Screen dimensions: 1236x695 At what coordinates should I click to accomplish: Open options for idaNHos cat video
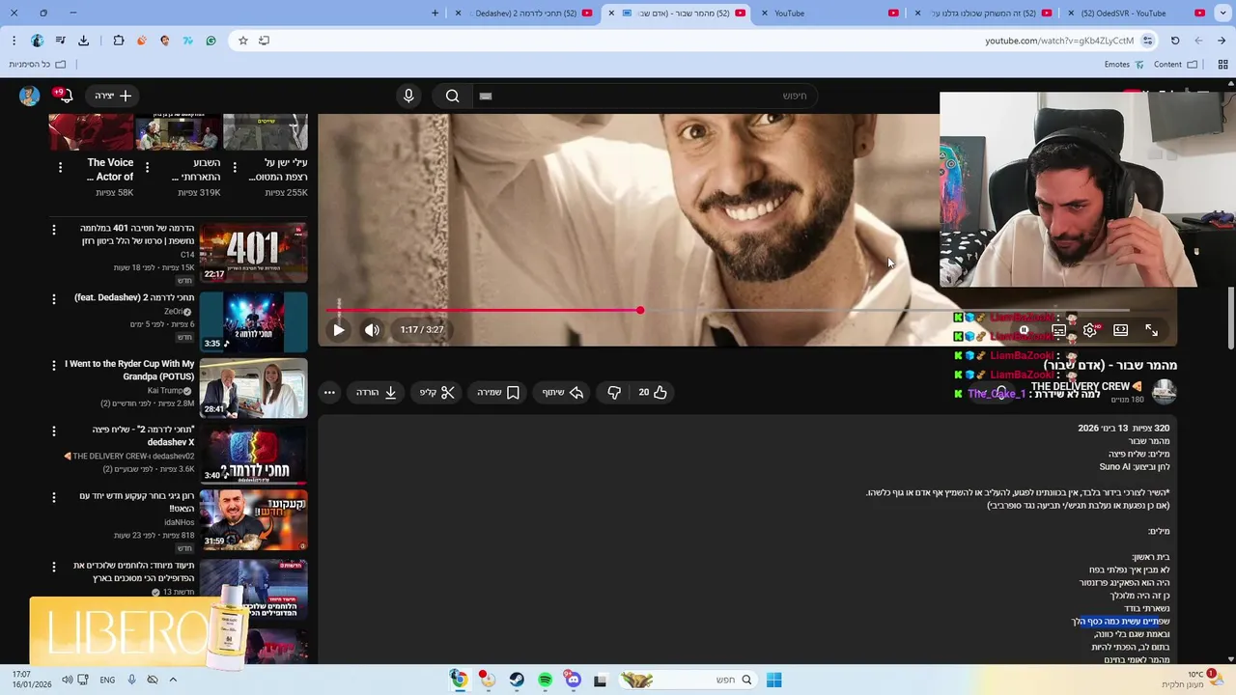pyautogui.click(x=54, y=497)
